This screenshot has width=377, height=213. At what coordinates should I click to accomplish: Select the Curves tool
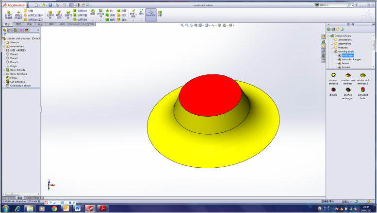(141, 12)
